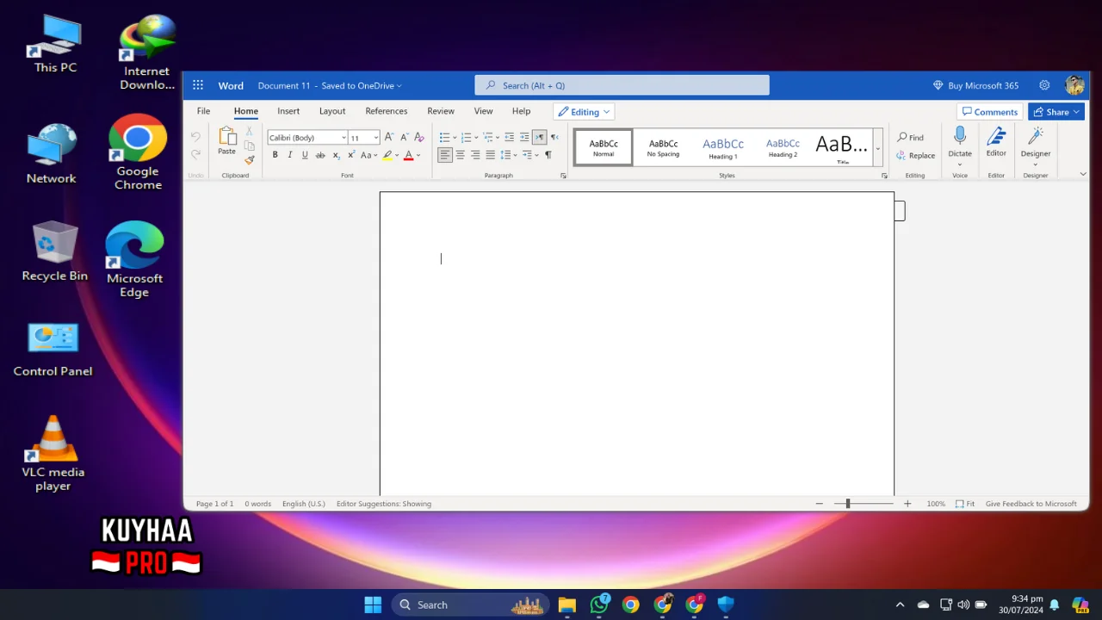
Task: Click the document title Document 11
Action: (284, 85)
